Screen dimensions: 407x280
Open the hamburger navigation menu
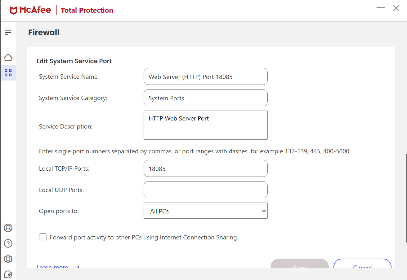point(8,32)
